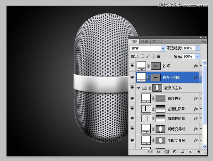213x161 pixels.
Task: Hide the 麦克风主体 group
Action: [132, 88]
